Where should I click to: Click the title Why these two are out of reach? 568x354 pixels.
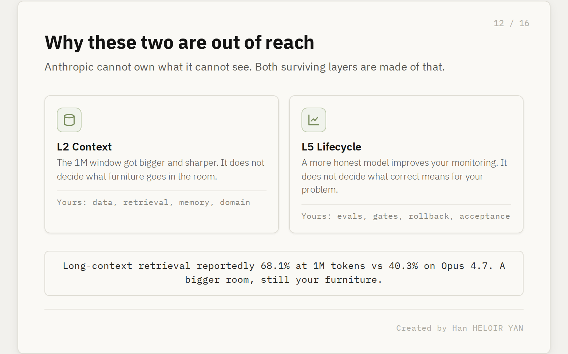pyautogui.click(x=180, y=42)
